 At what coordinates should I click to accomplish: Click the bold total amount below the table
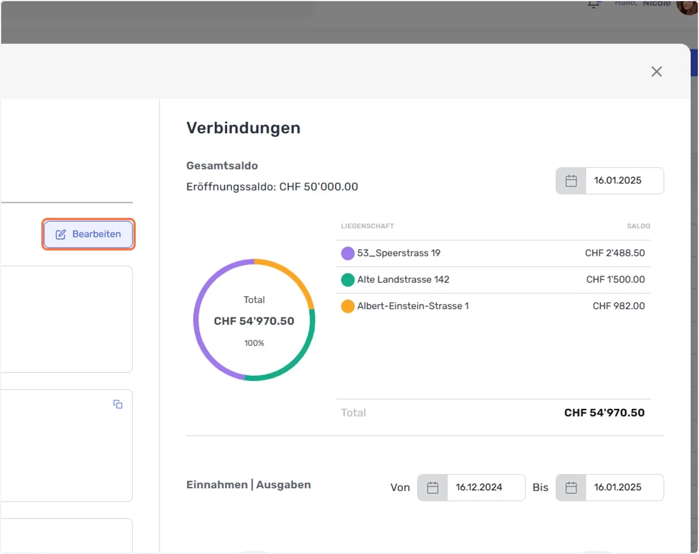tap(605, 413)
